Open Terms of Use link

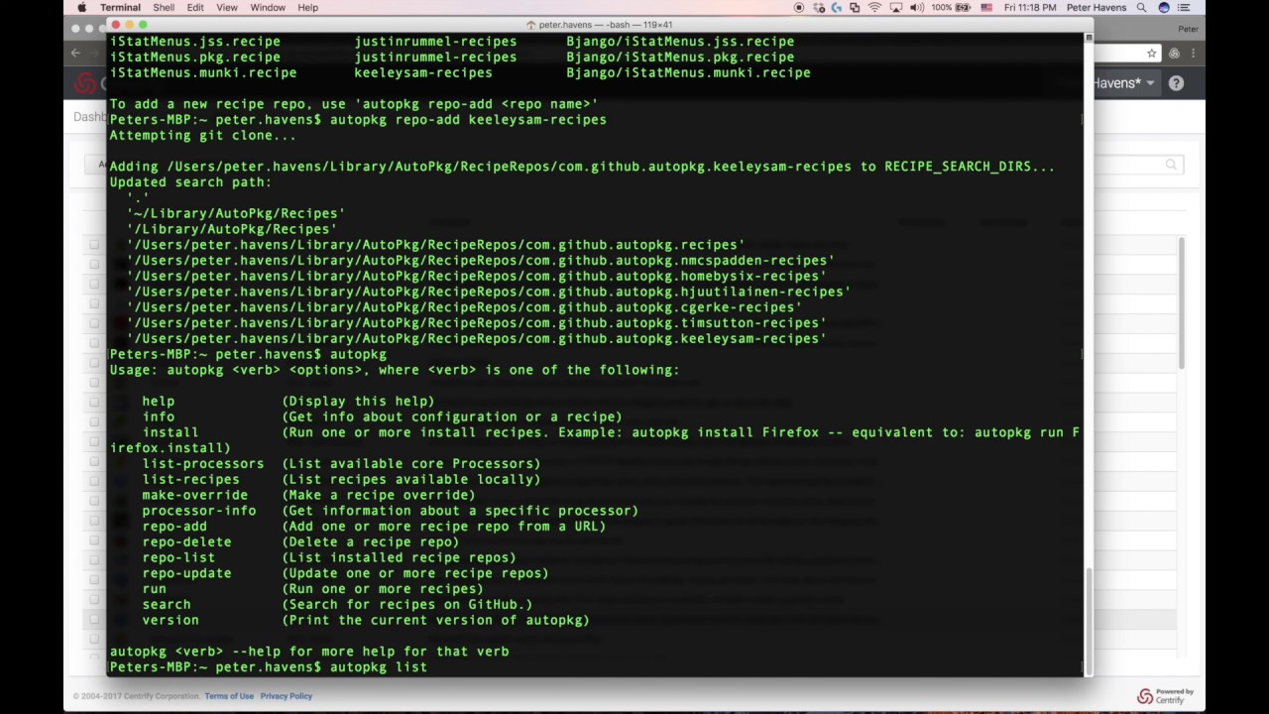click(x=229, y=696)
